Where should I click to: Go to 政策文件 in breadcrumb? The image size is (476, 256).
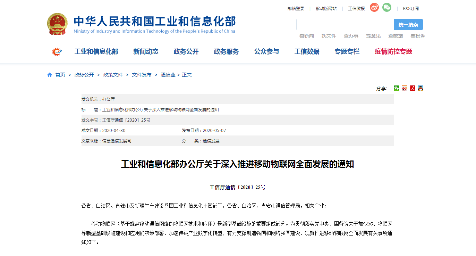coord(113,75)
